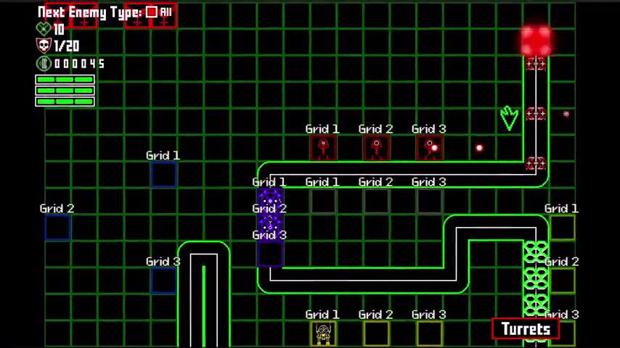Select the red turret under Grid 3
This screenshot has height=348, width=620.
[428, 149]
